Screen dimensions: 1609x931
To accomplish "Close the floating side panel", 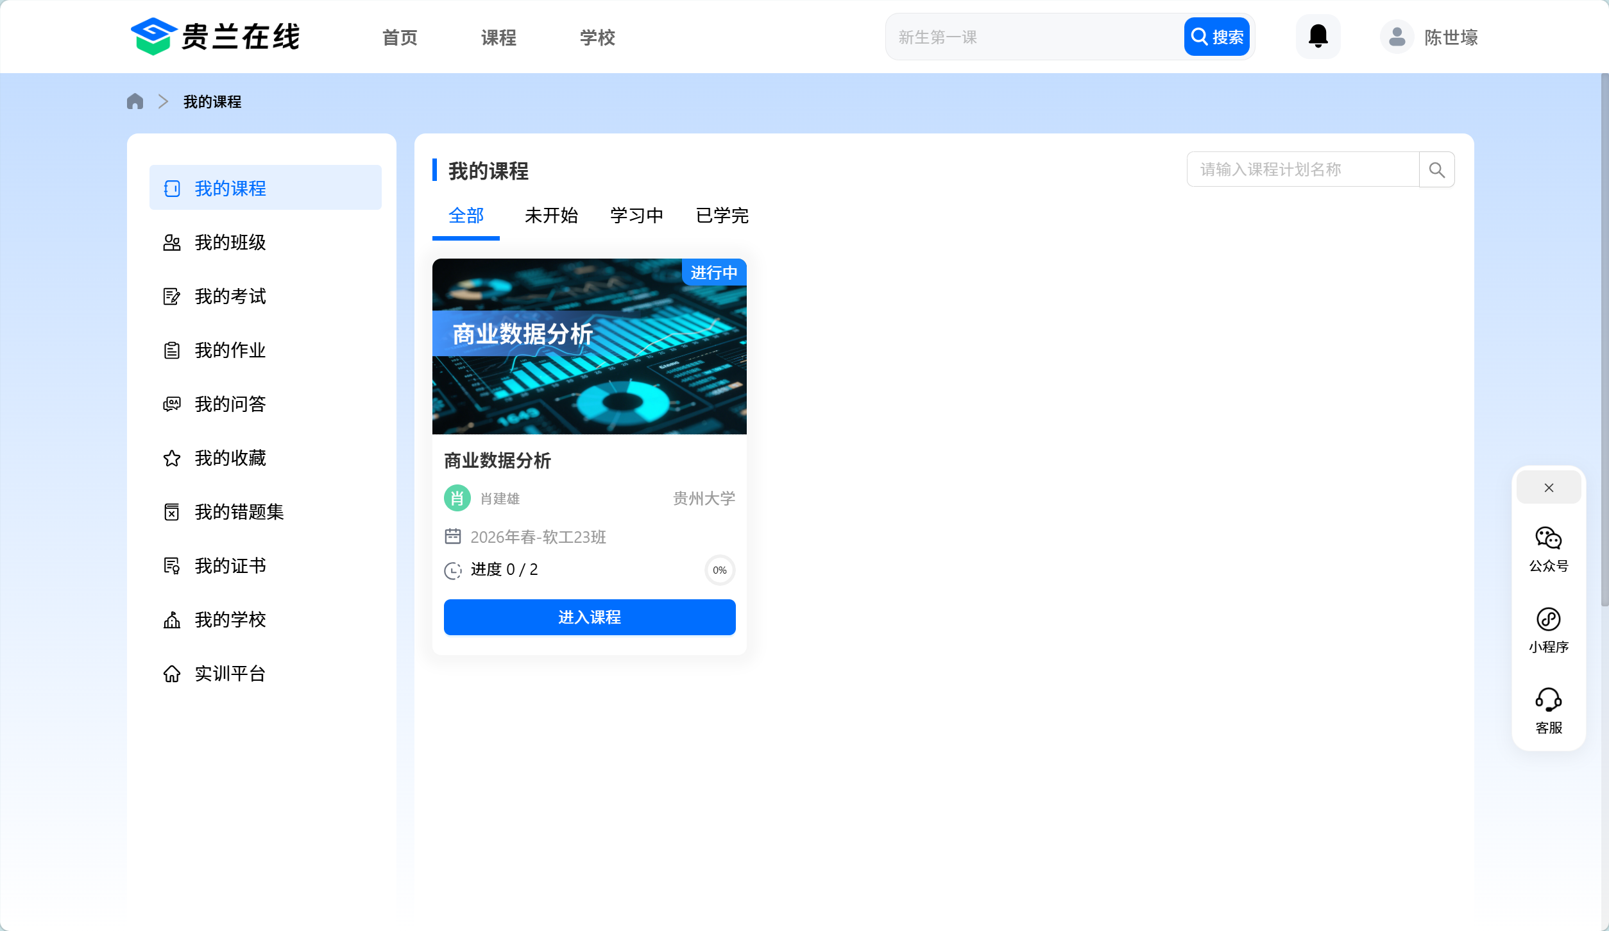I will click(1549, 488).
